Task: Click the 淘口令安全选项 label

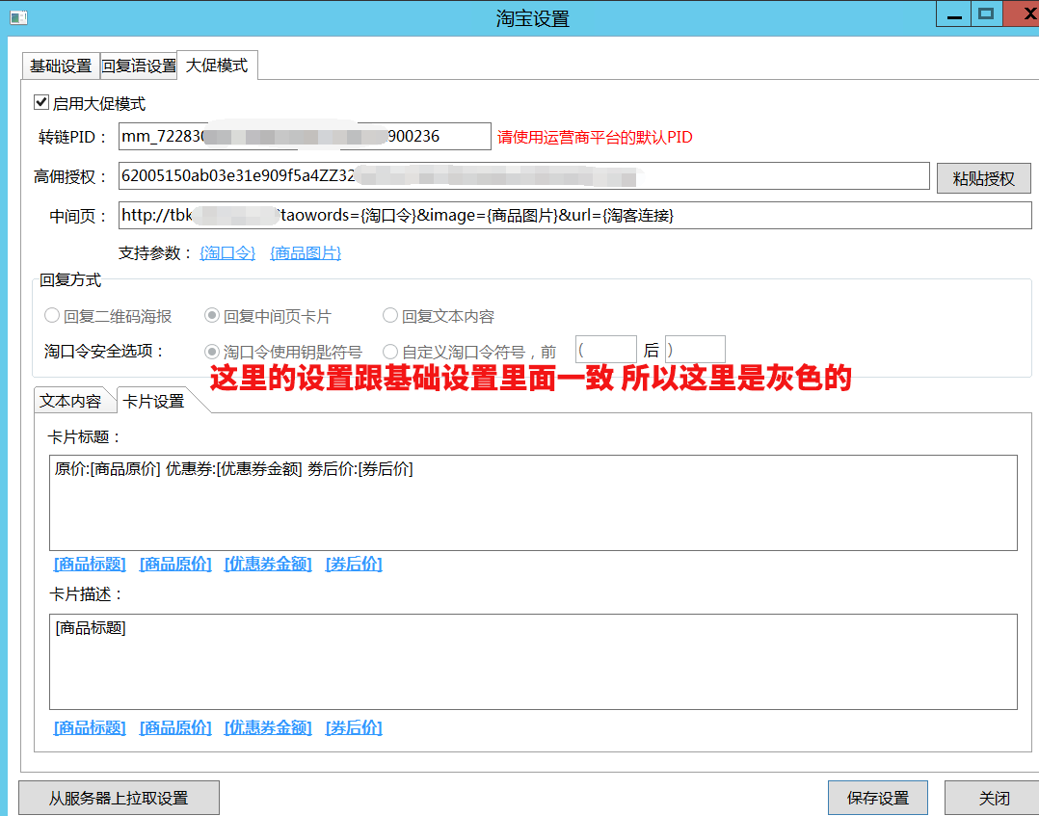Action: coord(104,351)
